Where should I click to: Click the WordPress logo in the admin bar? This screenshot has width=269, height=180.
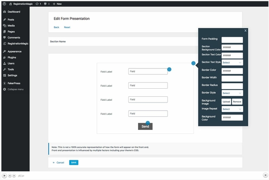(x=4, y=4)
